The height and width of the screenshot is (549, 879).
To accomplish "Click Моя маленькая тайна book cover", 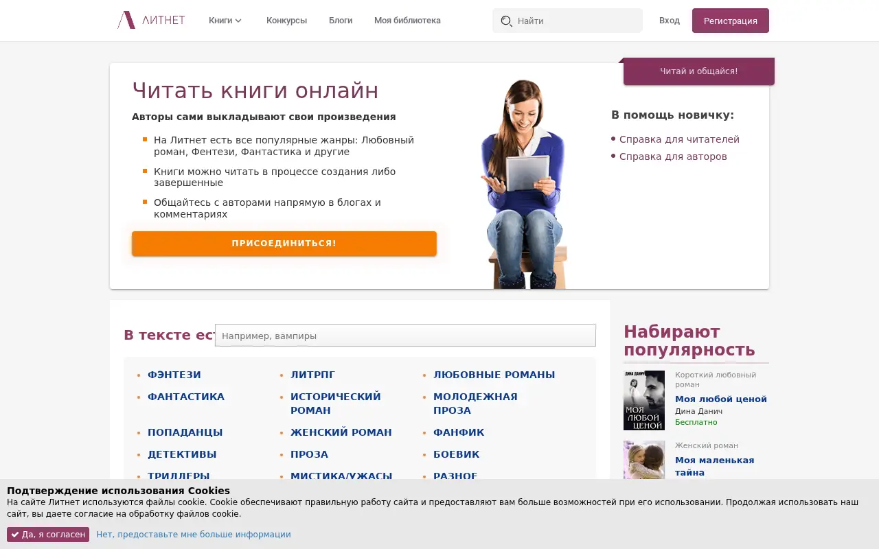I will 644,460.
